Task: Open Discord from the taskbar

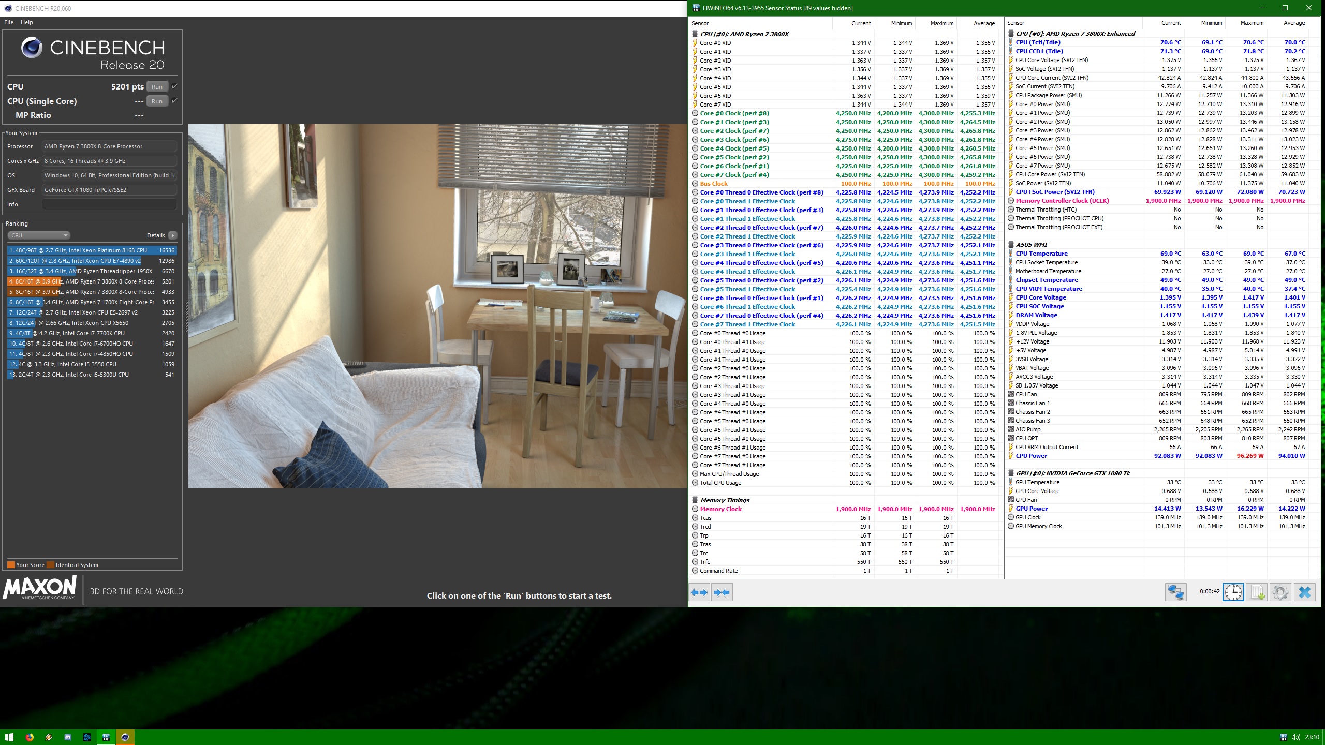Action: (68, 737)
